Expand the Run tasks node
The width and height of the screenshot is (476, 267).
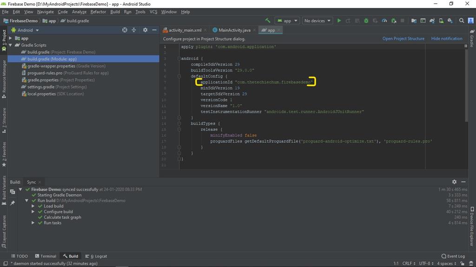[x=33, y=223]
